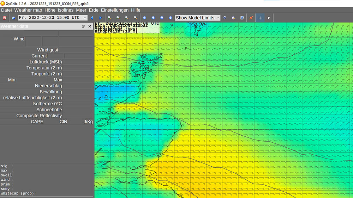The height and width of the screenshot is (198, 353).
Task: Close the Weather data panel
Action: coord(90,26)
